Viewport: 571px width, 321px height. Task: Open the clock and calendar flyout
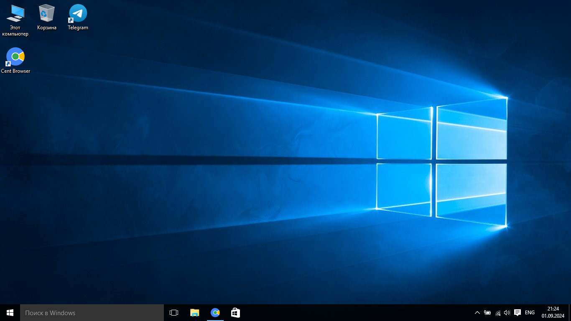tap(553, 312)
